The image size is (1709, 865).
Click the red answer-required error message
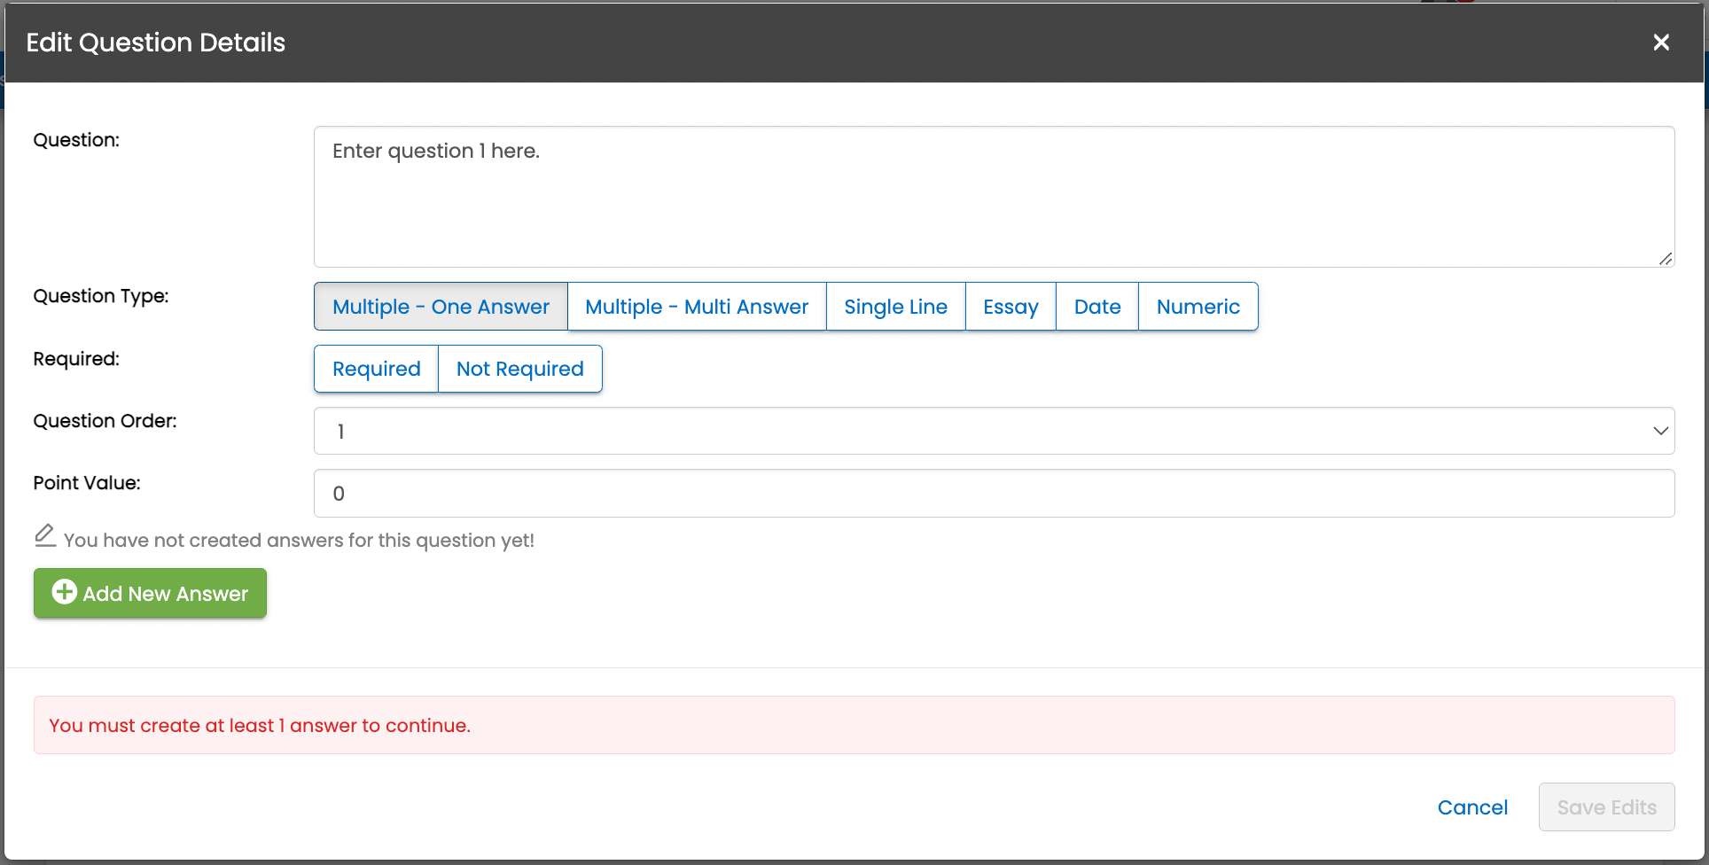tap(260, 726)
